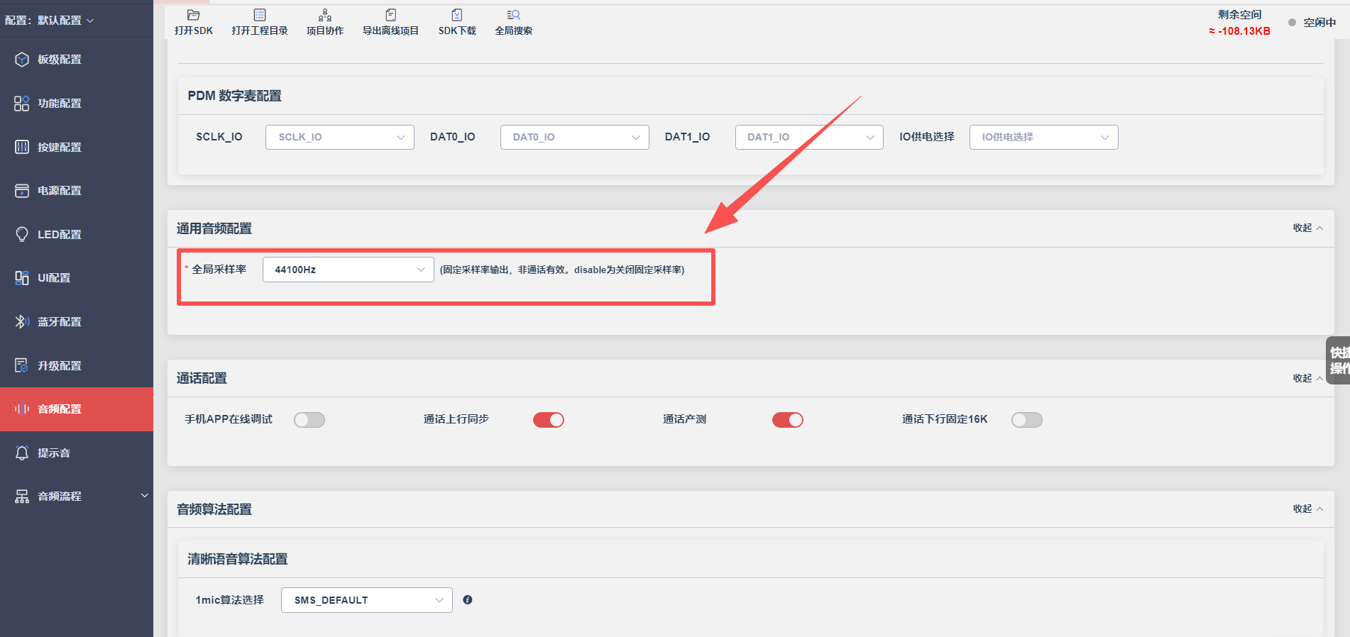
Task: Open the IO供电选择 dropdown
Action: click(1044, 137)
